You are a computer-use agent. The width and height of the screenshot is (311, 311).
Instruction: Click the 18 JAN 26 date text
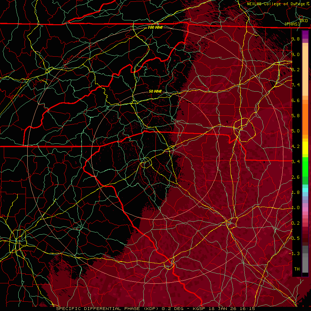pyautogui.click(x=222, y=309)
